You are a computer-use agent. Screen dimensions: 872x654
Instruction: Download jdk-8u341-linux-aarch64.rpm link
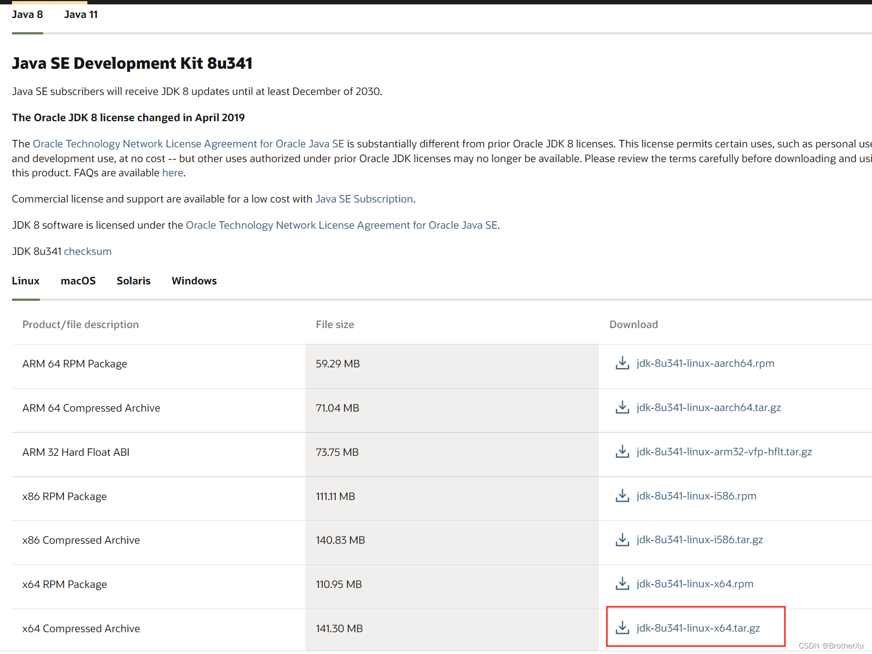tap(705, 363)
